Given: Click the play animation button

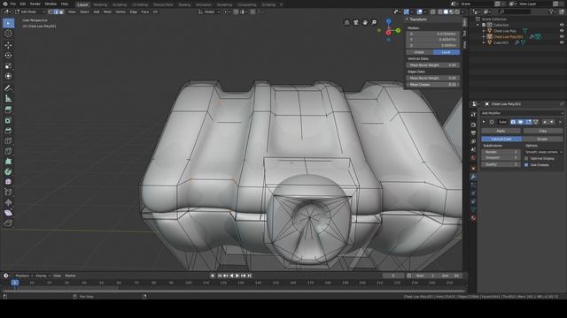Looking at the screenshot, I should [237, 276].
